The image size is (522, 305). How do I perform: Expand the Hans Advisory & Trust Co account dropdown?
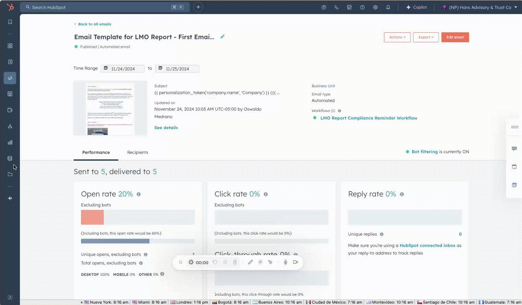479,7
